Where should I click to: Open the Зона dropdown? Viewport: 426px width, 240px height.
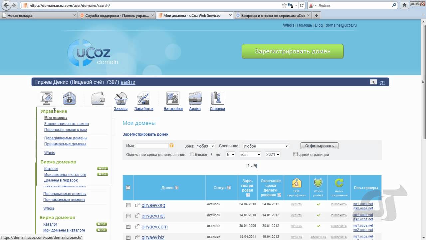205,146
